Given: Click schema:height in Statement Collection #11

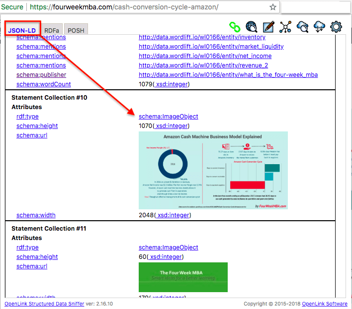Looking at the screenshot, I should point(37,256).
